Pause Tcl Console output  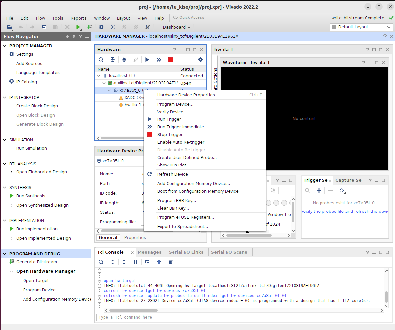pos(136,262)
